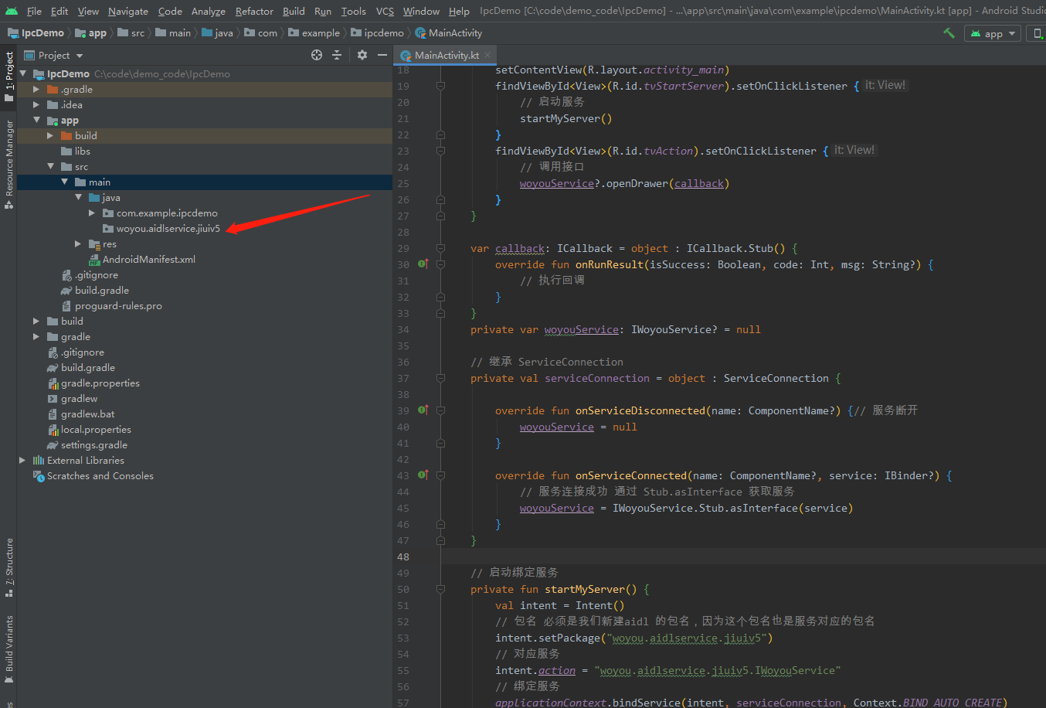
Task: Click the Scroll from Source target icon
Action: coord(316,55)
